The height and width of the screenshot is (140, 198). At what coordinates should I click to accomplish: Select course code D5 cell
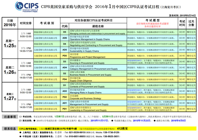pos(65,32)
